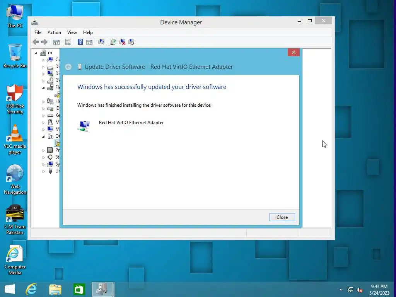Screen dimensions: 396x297
Task: Open the Help menu in Device Manager
Action: 88,32
